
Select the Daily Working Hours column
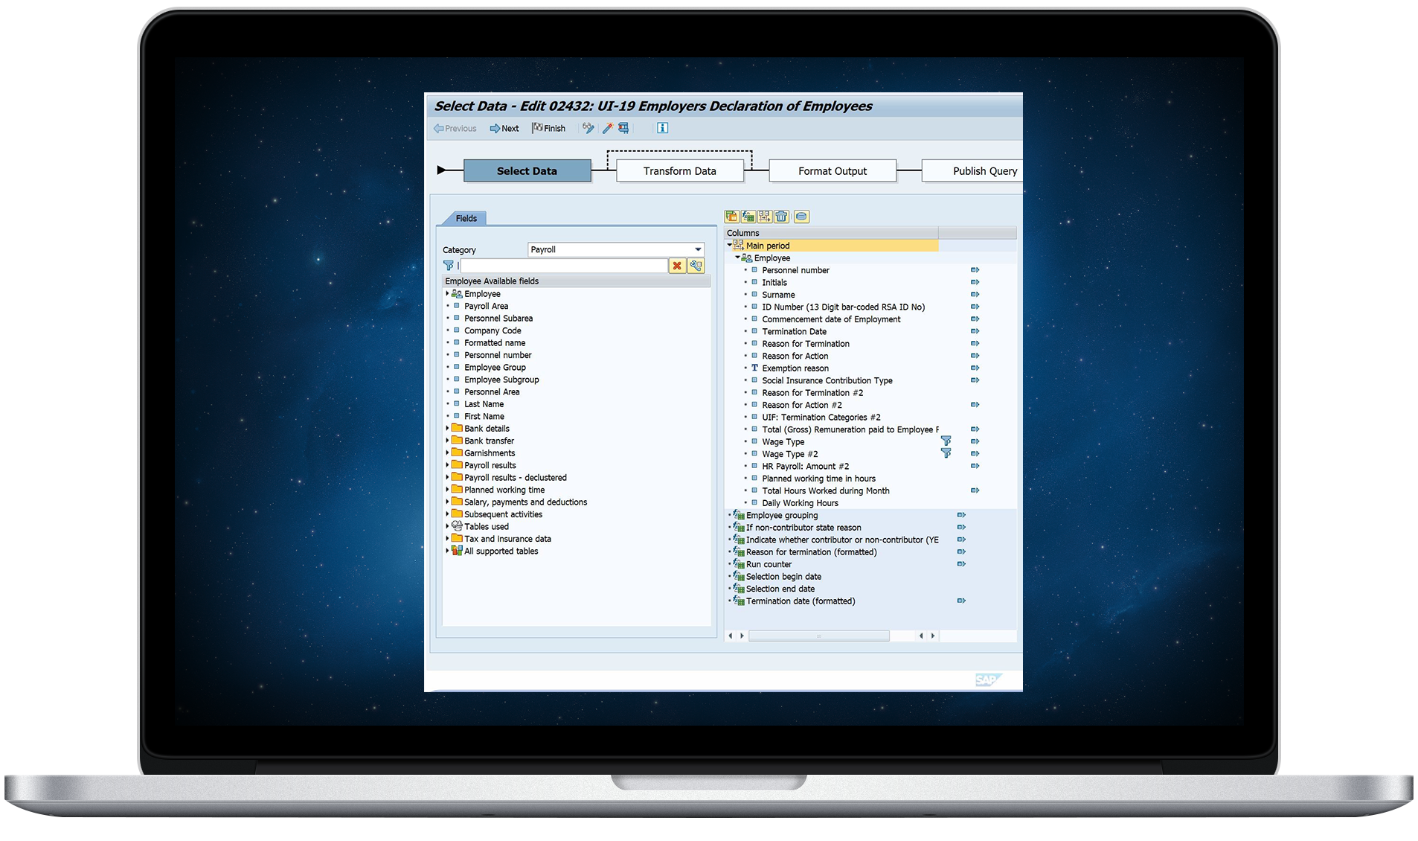coord(800,503)
